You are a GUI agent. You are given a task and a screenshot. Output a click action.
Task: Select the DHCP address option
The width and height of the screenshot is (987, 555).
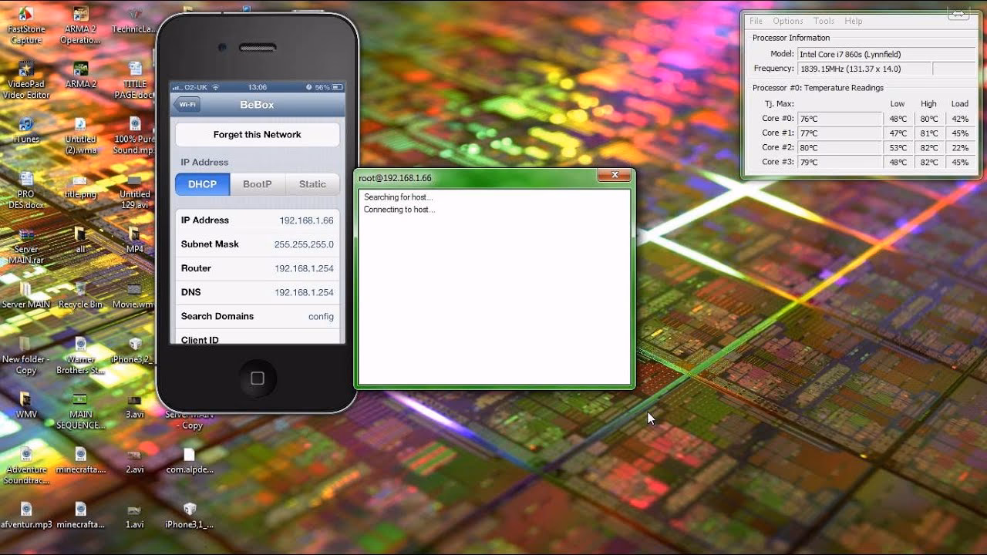201,184
